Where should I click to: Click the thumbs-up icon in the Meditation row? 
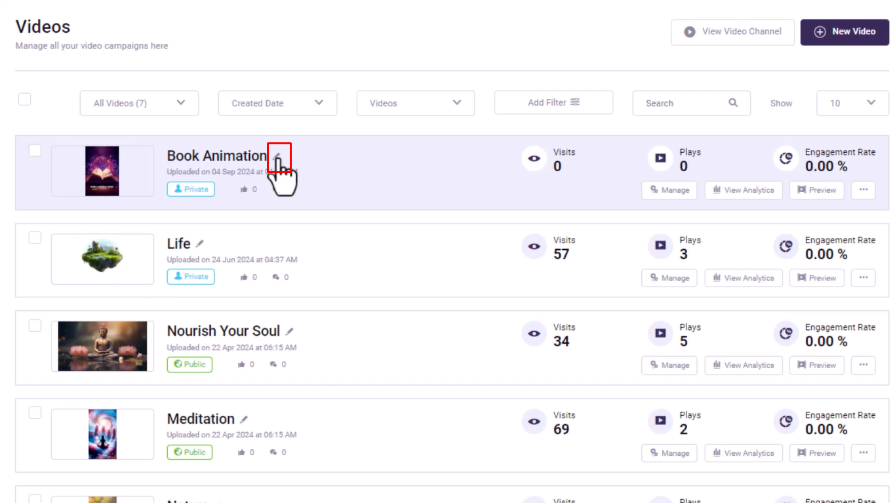pyautogui.click(x=242, y=453)
